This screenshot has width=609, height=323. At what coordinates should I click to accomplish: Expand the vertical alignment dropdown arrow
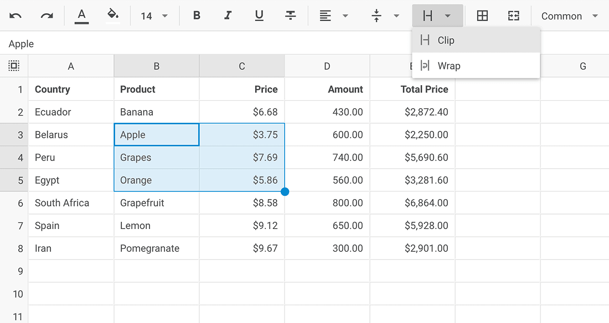click(396, 16)
